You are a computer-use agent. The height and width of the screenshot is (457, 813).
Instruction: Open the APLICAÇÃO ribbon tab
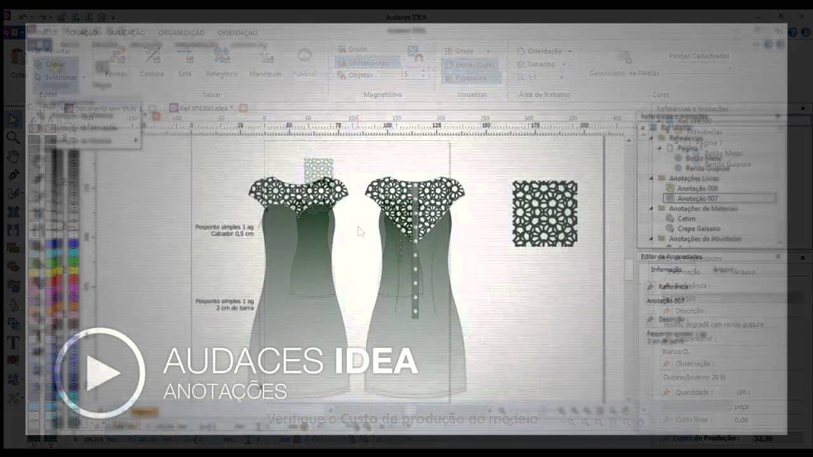[128, 33]
